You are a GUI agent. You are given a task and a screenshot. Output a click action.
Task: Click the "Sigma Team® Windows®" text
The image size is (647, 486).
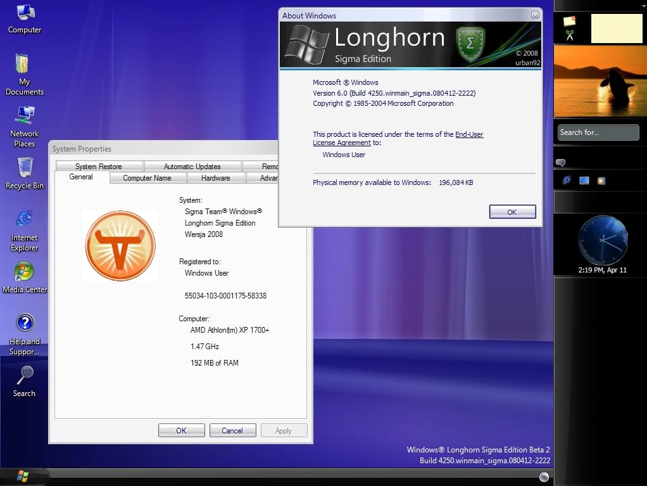[x=223, y=212]
